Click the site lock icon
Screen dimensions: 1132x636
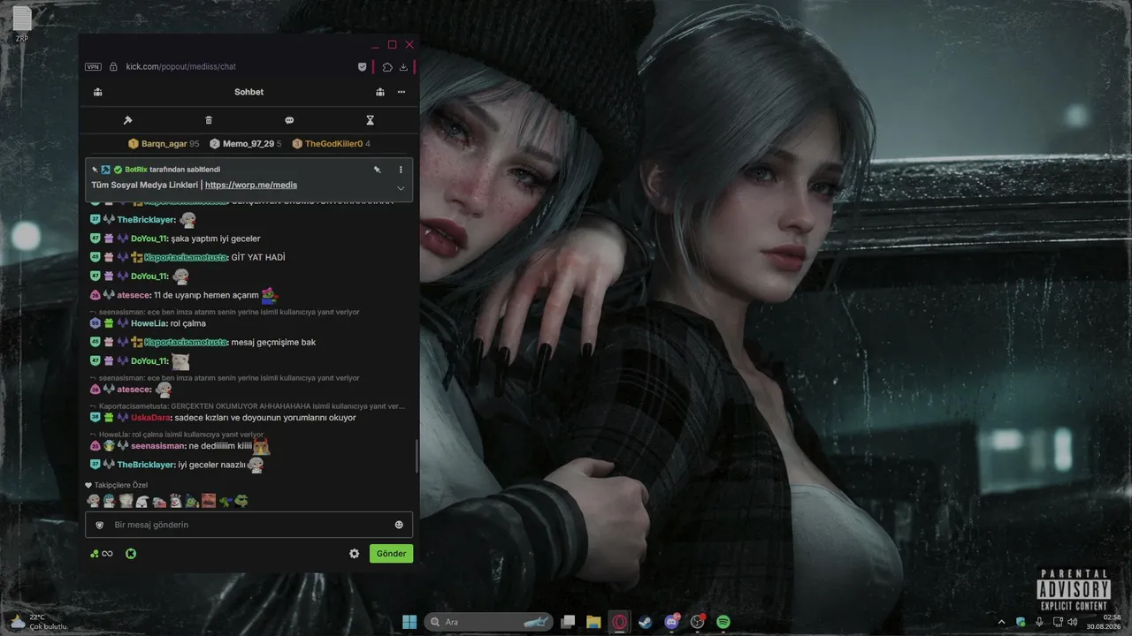coord(113,66)
